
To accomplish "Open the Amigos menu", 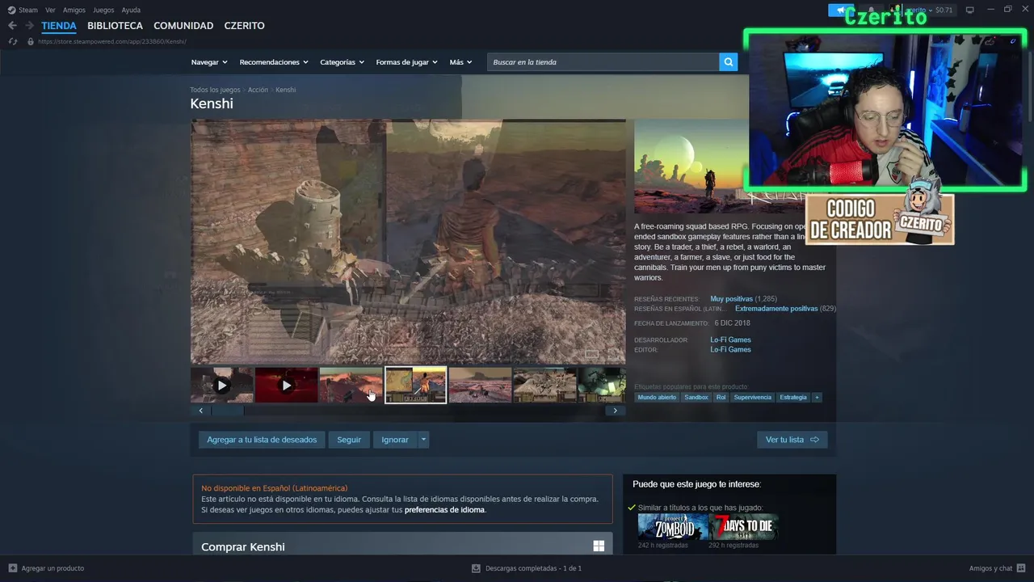I will 74,11.
